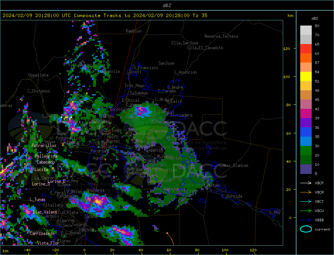Click the 'Tz 35' label in header
This screenshot has width=334, height=255.
pyautogui.click(x=200, y=16)
